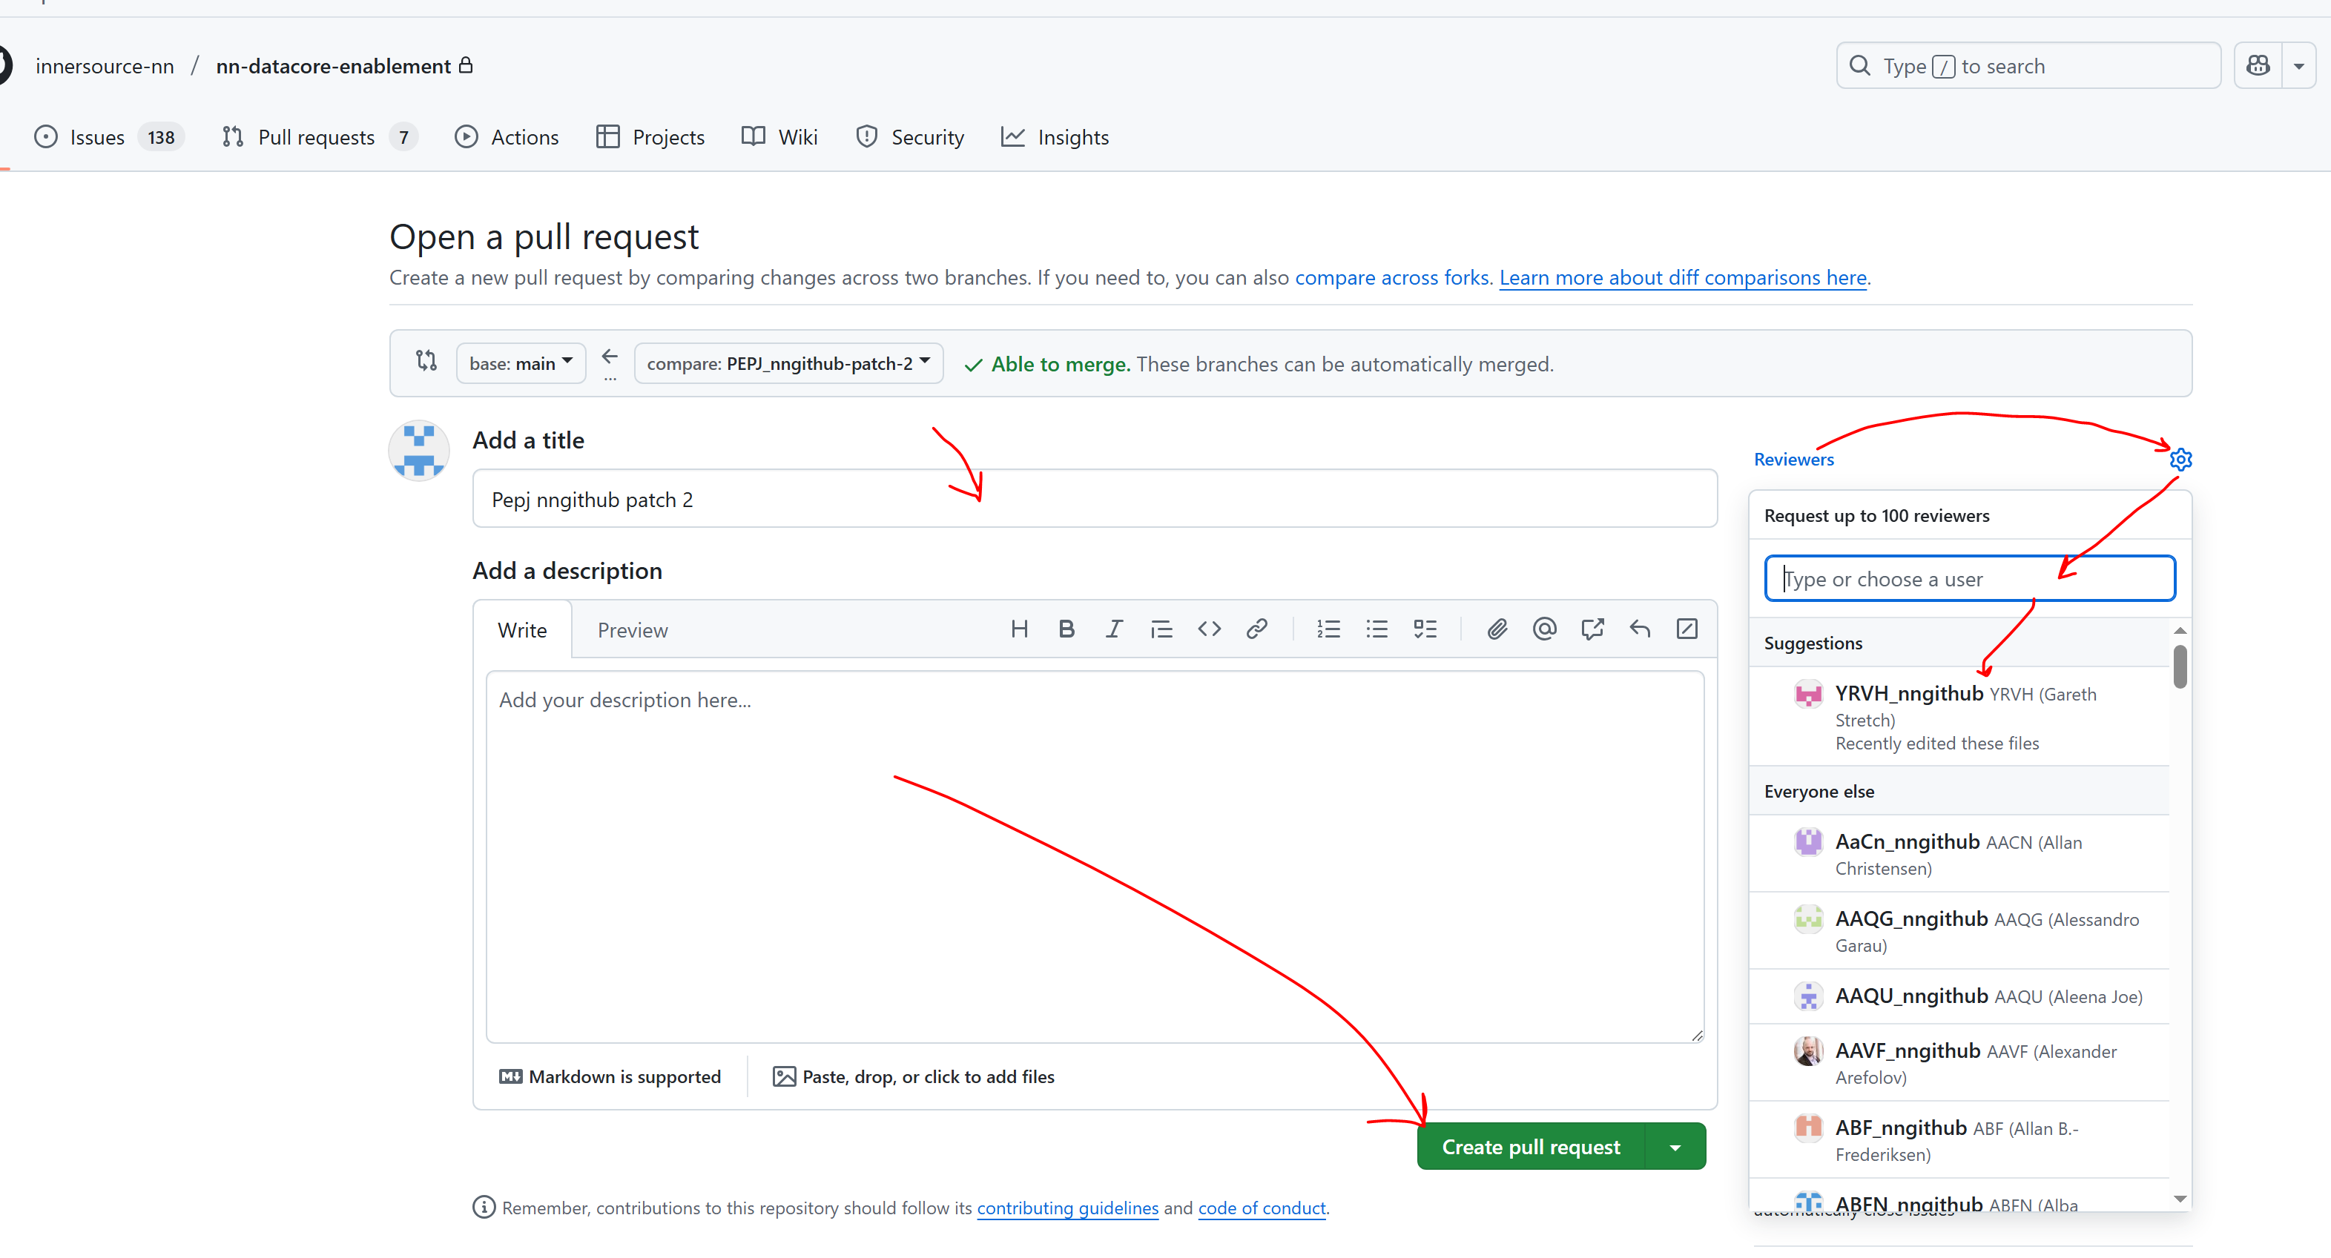The width and height of the screenshot is (2331, 1258).
Task: Insert a task list
Action: pyautogui.click(x=1425, y=629)
